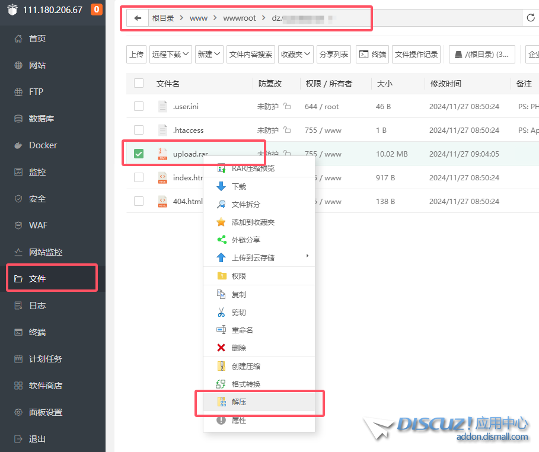The height and width of the screenshot is (452, 539).
Task: Expand the 收藏夹 dropdown
Action: (295, 54)
